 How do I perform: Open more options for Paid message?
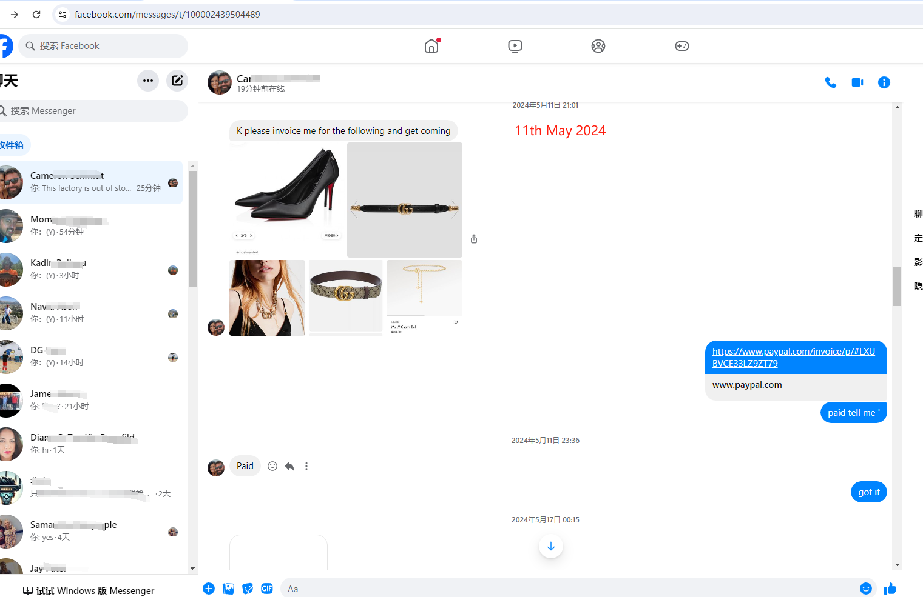click(306, 466)
